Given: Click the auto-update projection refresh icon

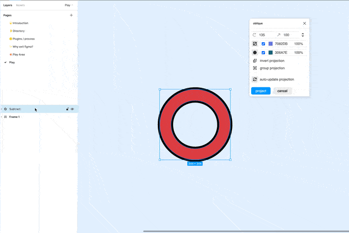Looking at the screenshot, I should pyautogui.click(x=255, y=79).
